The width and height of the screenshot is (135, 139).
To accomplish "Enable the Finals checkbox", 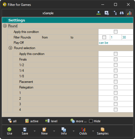I will (116, 59).
